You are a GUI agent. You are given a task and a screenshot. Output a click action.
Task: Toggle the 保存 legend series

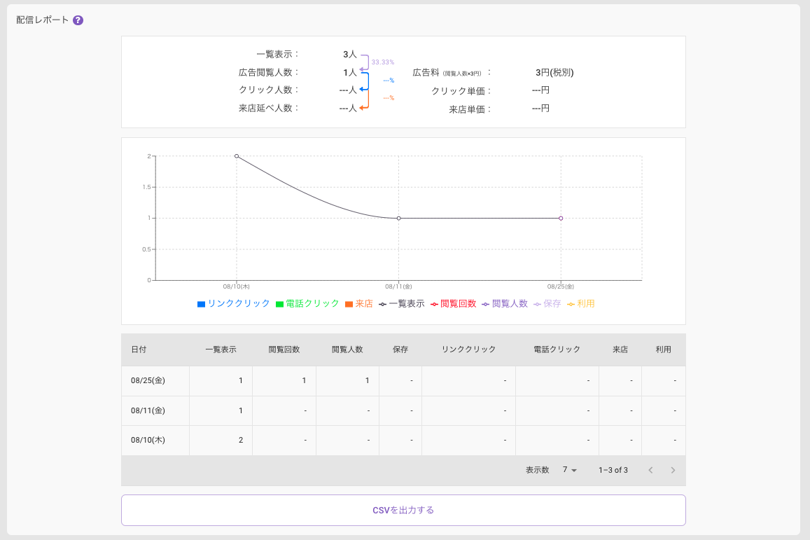click(547, 304)
